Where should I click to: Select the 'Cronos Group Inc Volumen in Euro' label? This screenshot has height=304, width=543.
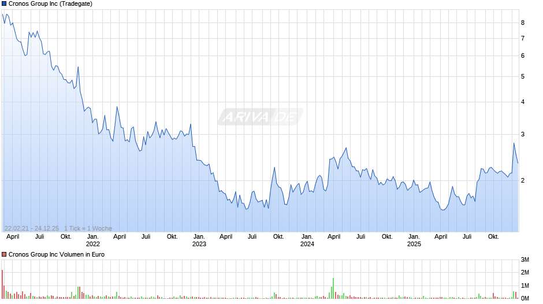tap(57, 254)
